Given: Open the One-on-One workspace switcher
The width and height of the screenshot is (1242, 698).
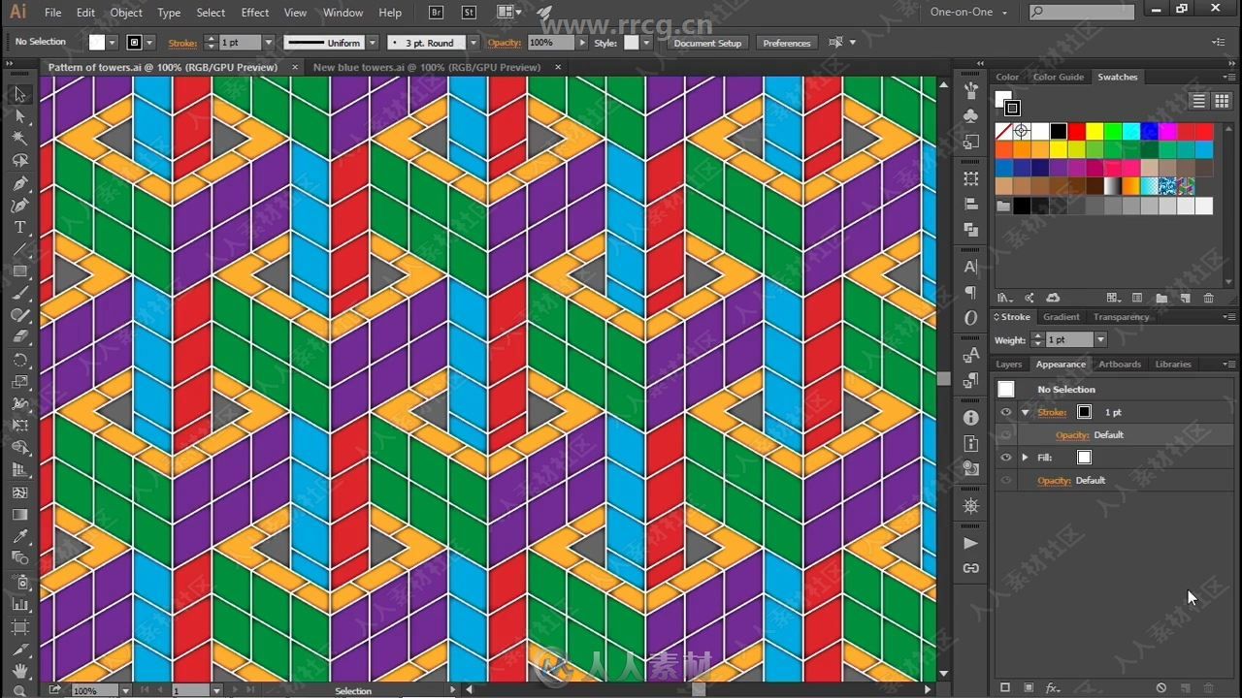Looking at the screenshot, I should (x=968, y=12).
